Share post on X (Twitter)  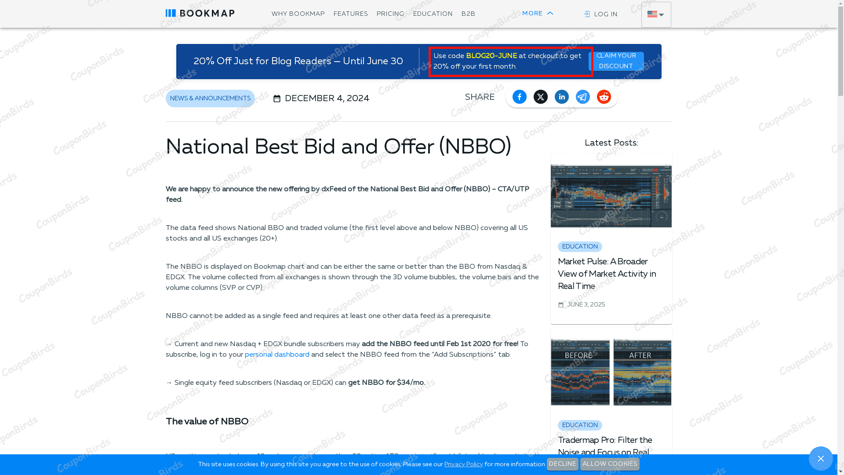(x=540, y=97)
